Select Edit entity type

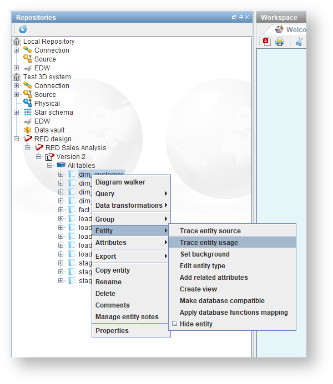tap(232, 266)
